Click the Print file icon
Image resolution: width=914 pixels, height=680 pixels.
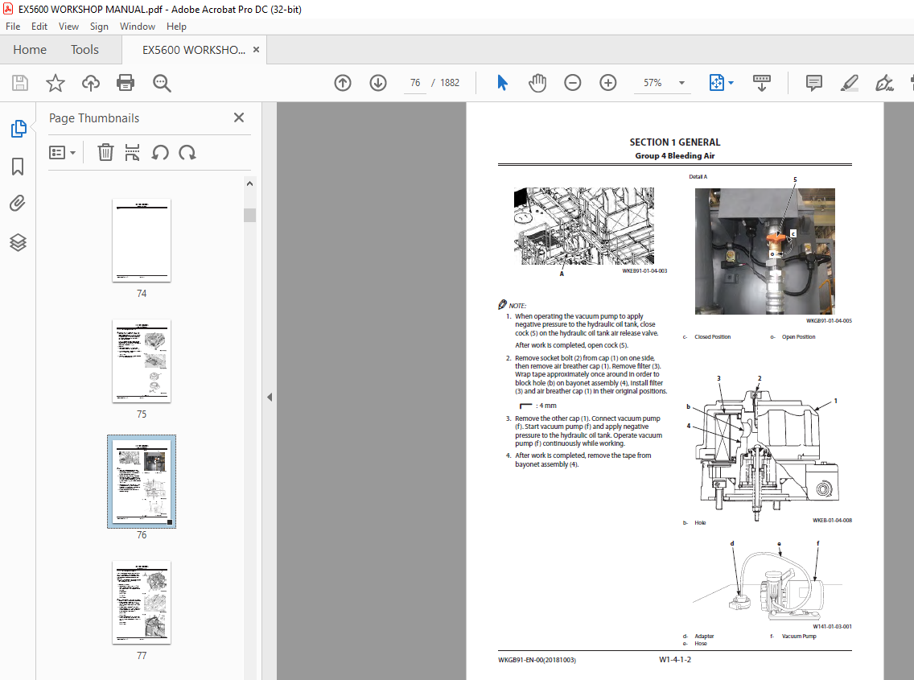pos(126,83)
